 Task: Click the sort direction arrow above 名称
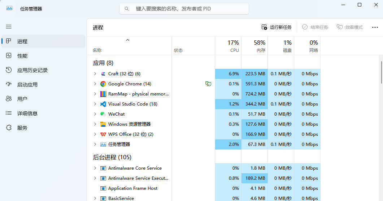click(x=127, y=40)
